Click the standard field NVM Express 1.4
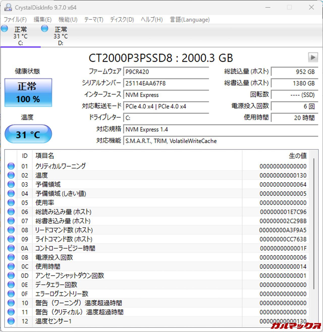 221,130
